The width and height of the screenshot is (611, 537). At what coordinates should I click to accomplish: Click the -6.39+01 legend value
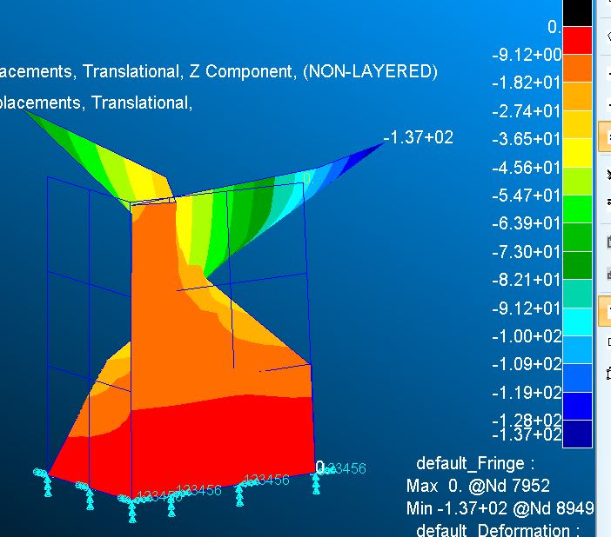point(527,224)
